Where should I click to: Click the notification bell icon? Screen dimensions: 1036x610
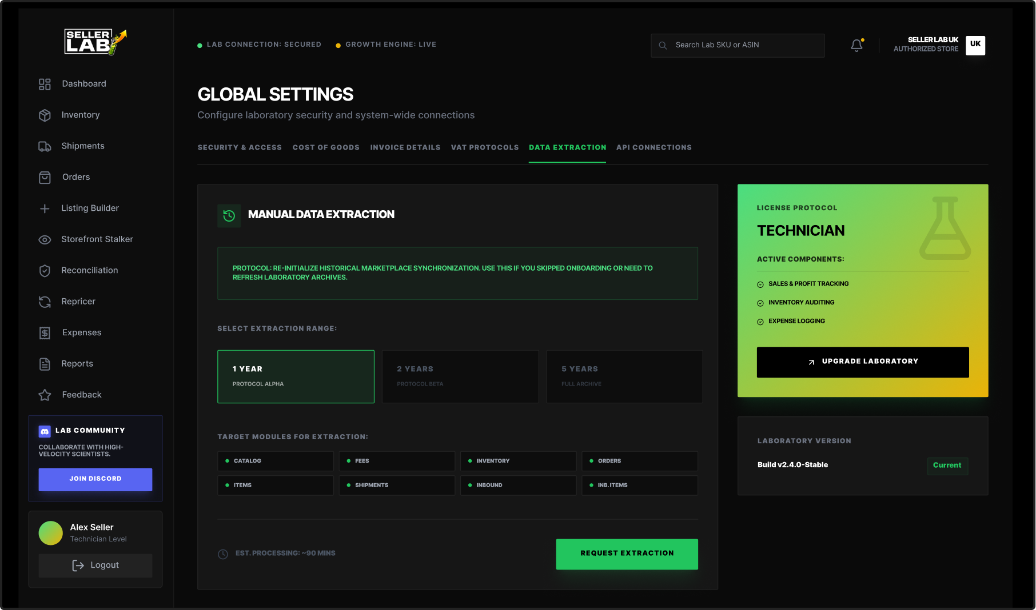click(856, 45)
